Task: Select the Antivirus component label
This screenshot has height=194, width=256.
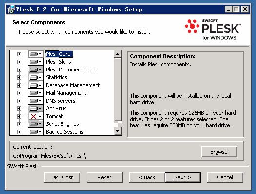Action: (56, 108)
